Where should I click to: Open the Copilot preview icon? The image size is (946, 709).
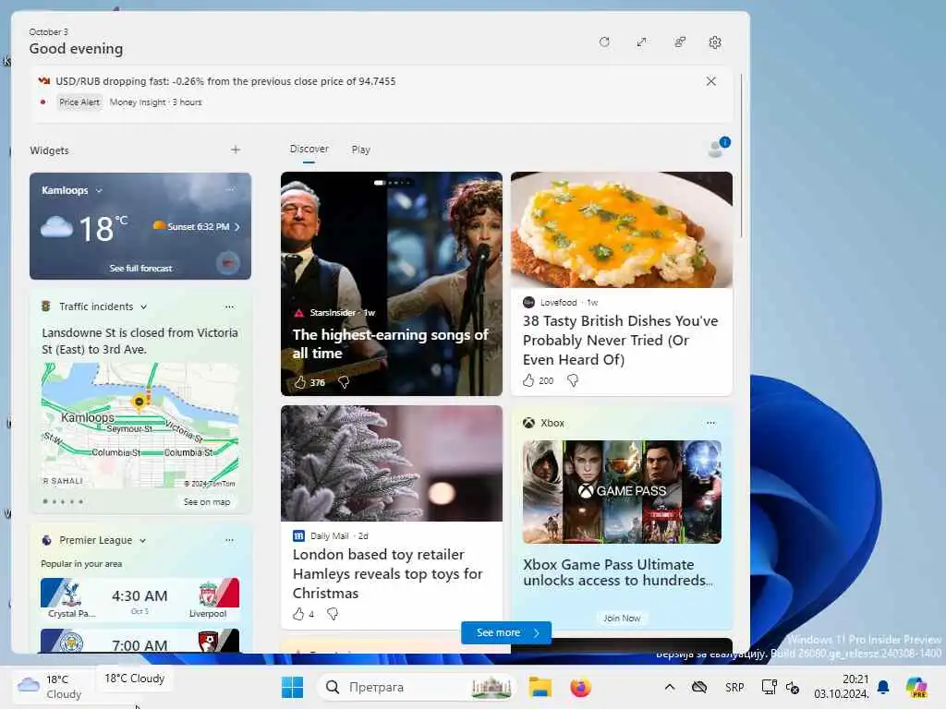point(916,687)
